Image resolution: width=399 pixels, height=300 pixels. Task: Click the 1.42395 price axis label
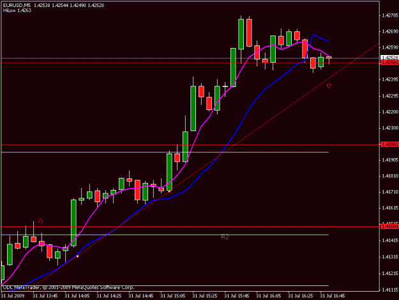point(390,79)
